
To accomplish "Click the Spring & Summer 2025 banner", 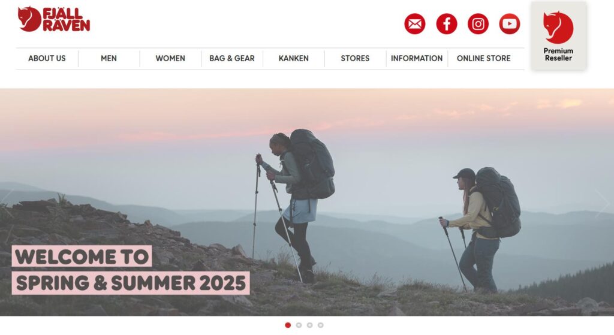I will (131, 270).
